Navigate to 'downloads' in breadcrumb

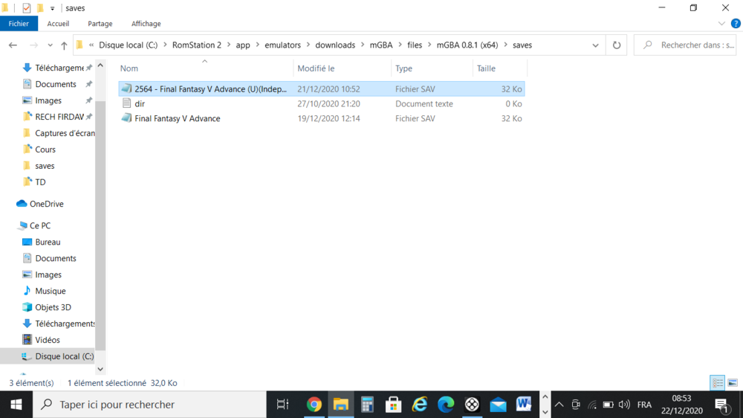click(335, 45)
